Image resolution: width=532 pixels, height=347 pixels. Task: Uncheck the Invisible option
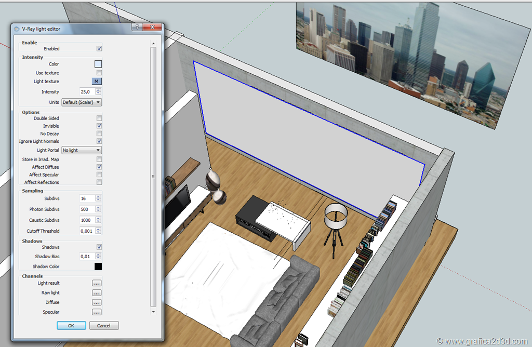[99, 126]
